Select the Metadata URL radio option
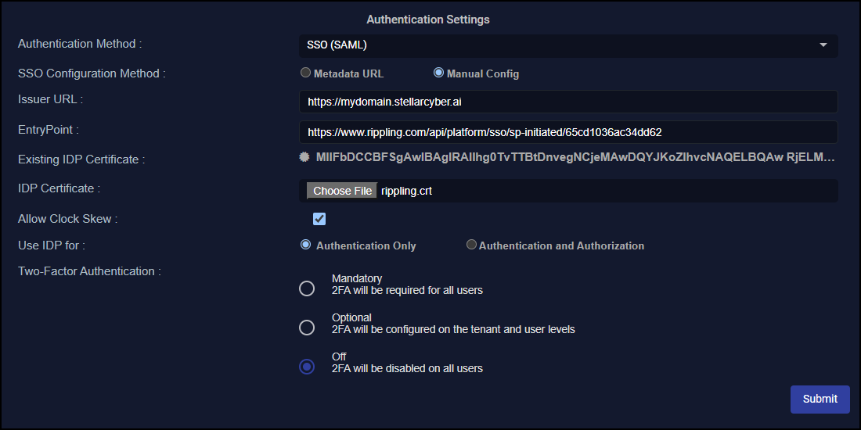This screenshot has height=430, width=861. click(306, 73)
